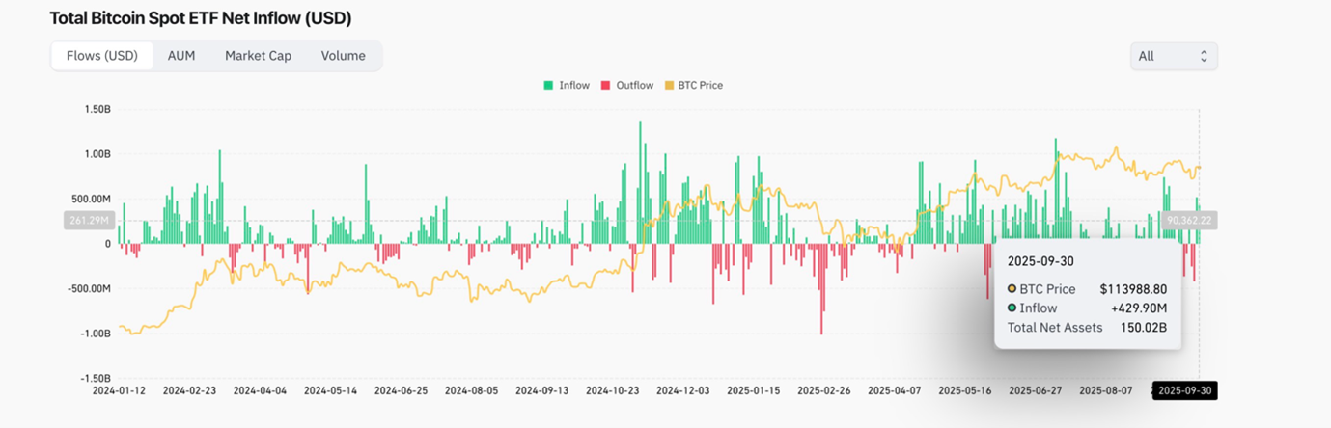Hide the Outflow series via legend
This screenshot has width=1331, height=428.
click(x=626, y=86)
